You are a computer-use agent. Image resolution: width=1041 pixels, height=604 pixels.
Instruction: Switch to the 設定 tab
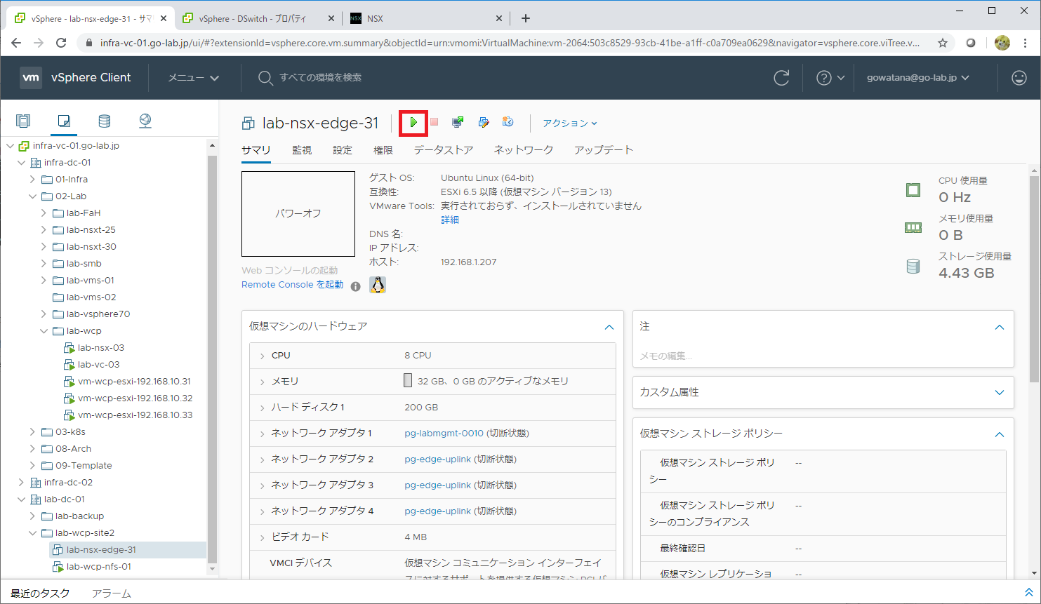(x=343, y=150)
